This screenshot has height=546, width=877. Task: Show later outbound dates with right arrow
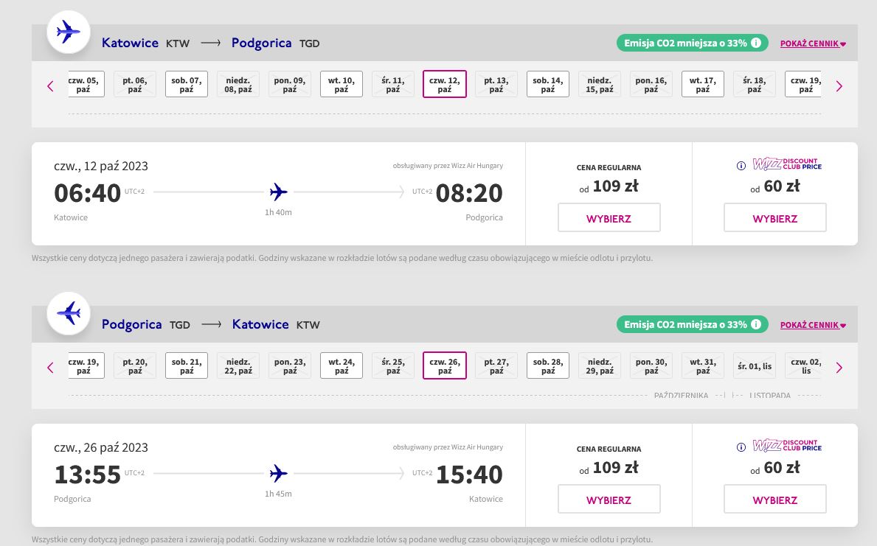[839, 86]
